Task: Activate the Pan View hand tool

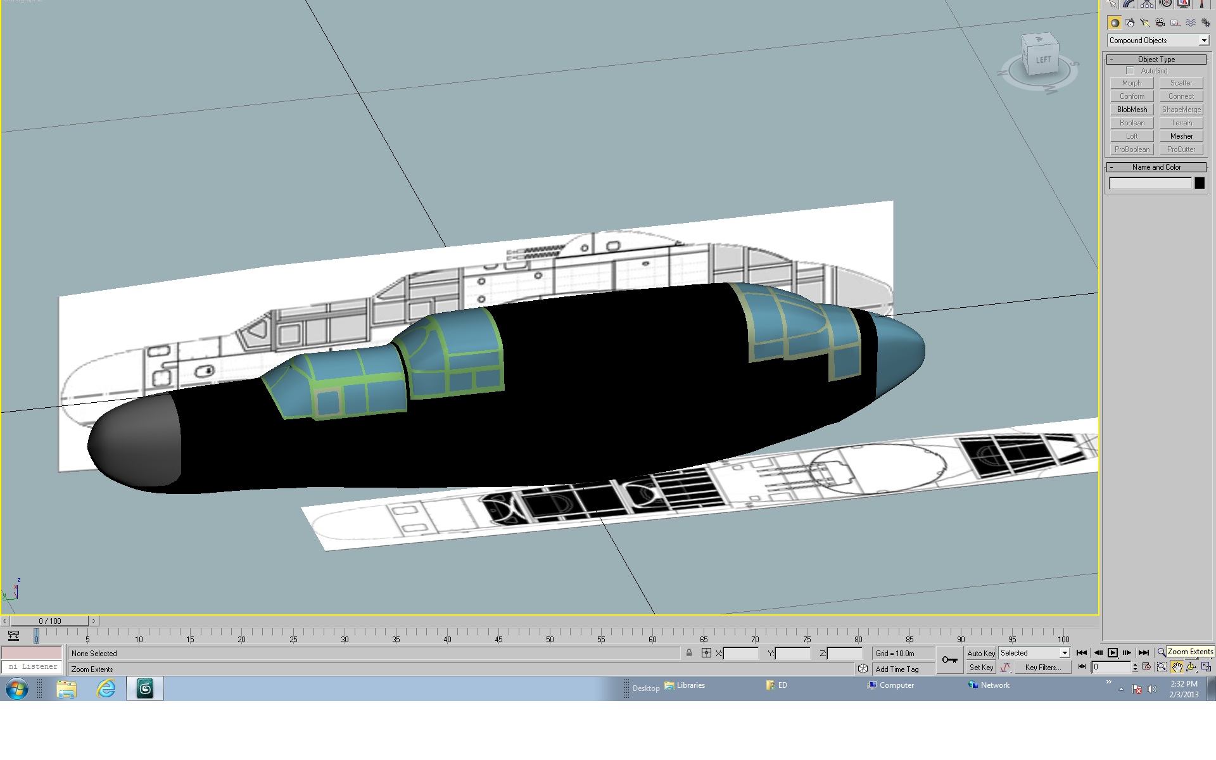Action: pos(1177,667)
